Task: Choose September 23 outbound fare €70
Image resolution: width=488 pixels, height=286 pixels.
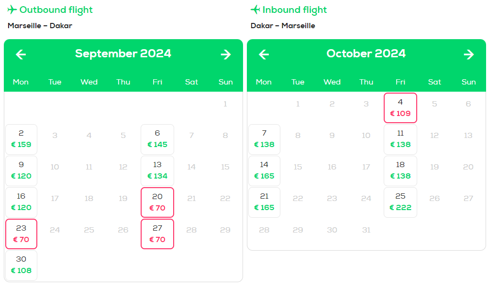Action: click(21, 234)
